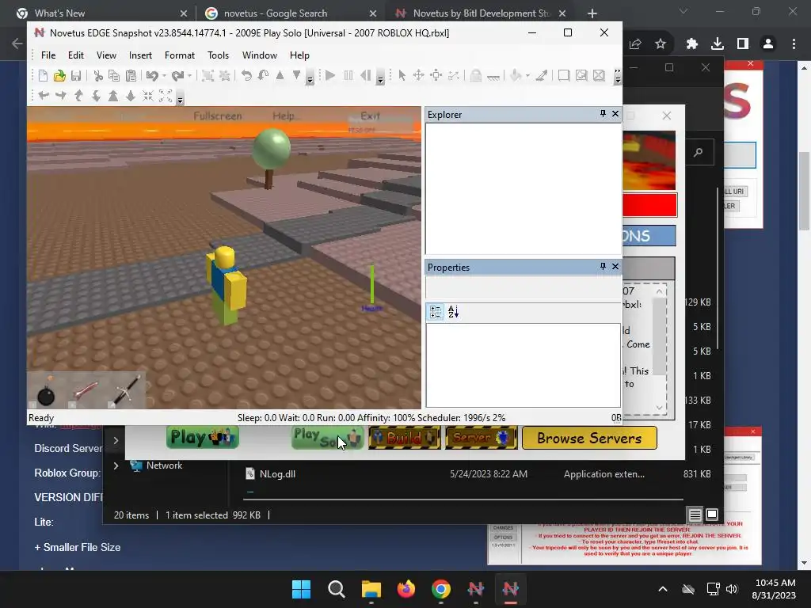Switch to the novetus - Google Search tab
The height and width of the screenshot is (608, 811).
click(291, 13)
